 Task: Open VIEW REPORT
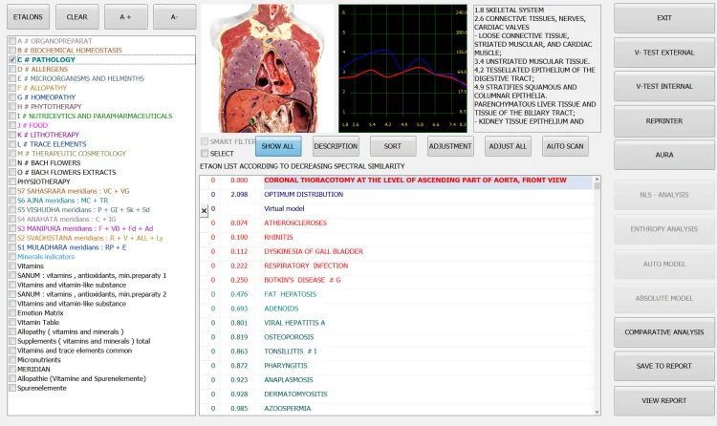(663, 400)
